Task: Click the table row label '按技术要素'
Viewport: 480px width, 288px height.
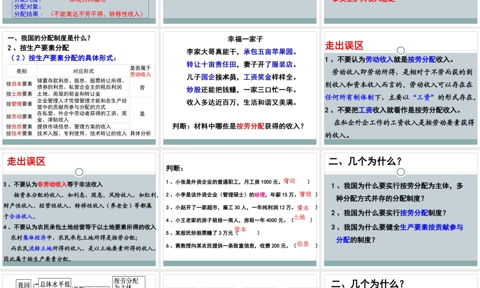Action: pos(19,133)
